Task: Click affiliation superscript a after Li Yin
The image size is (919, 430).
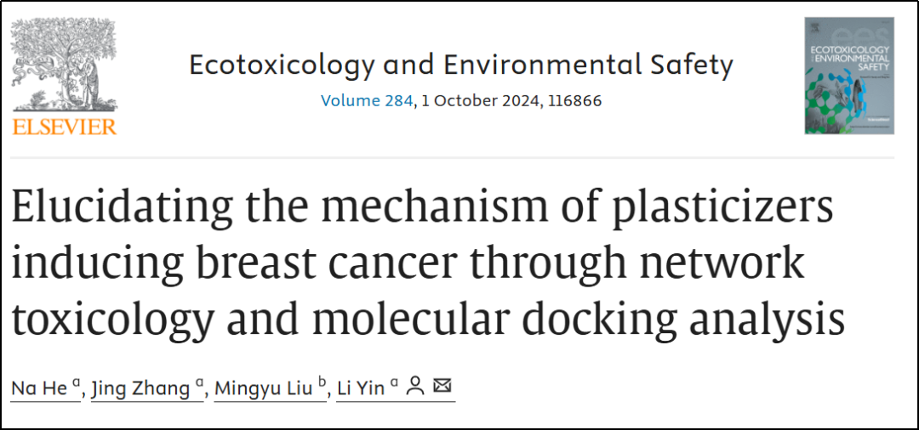Action: [x=394, y=383]
